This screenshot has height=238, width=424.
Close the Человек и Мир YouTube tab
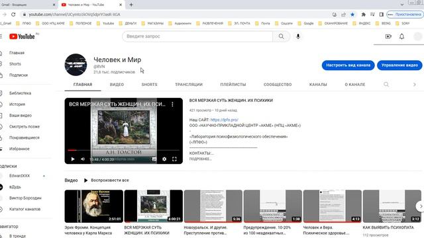point(121,5)
